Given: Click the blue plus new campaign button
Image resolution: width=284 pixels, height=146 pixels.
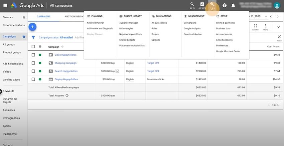Looking at the screenshot, I should pyautogui.click(x=32, y=27).
